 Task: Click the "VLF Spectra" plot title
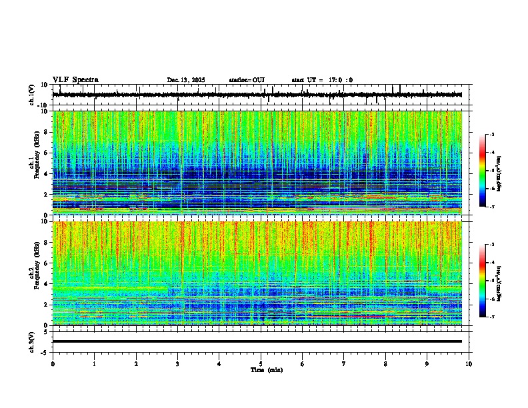point(76,79)
